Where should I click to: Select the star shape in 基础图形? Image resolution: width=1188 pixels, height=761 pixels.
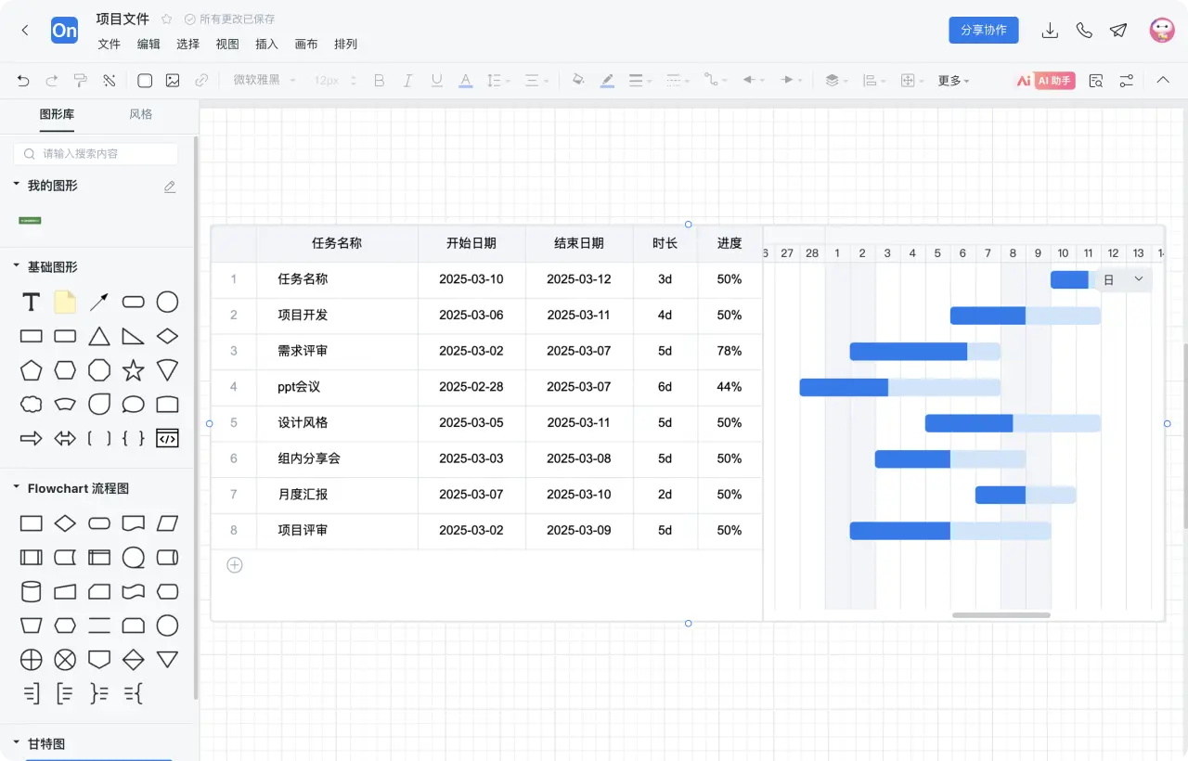(x=133, y=369)
